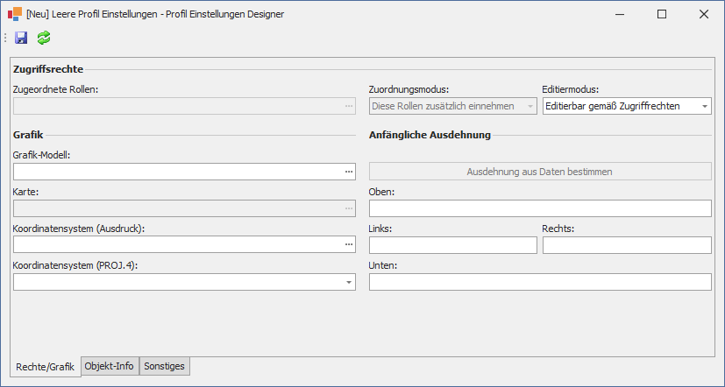
Task: Expand the Editiermodus dropdown
Action: point(704,106)
